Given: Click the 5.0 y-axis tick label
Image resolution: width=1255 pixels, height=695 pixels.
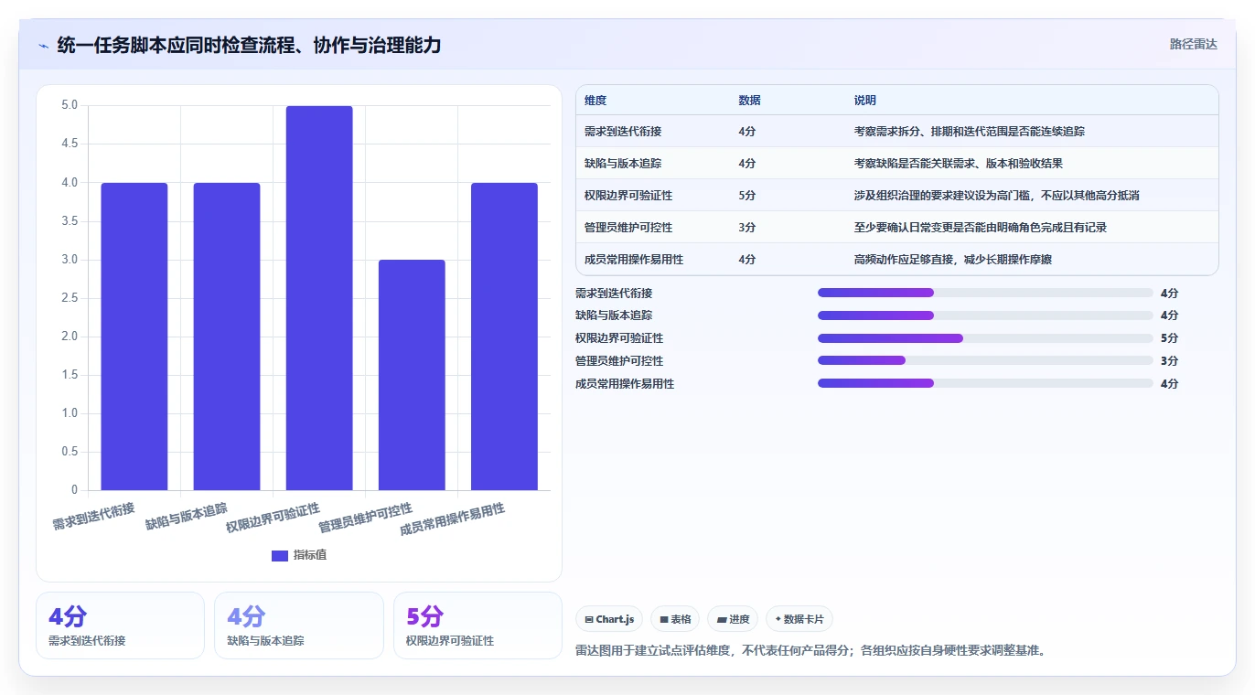Looking at the screenshot, I should tap(70, 105).
